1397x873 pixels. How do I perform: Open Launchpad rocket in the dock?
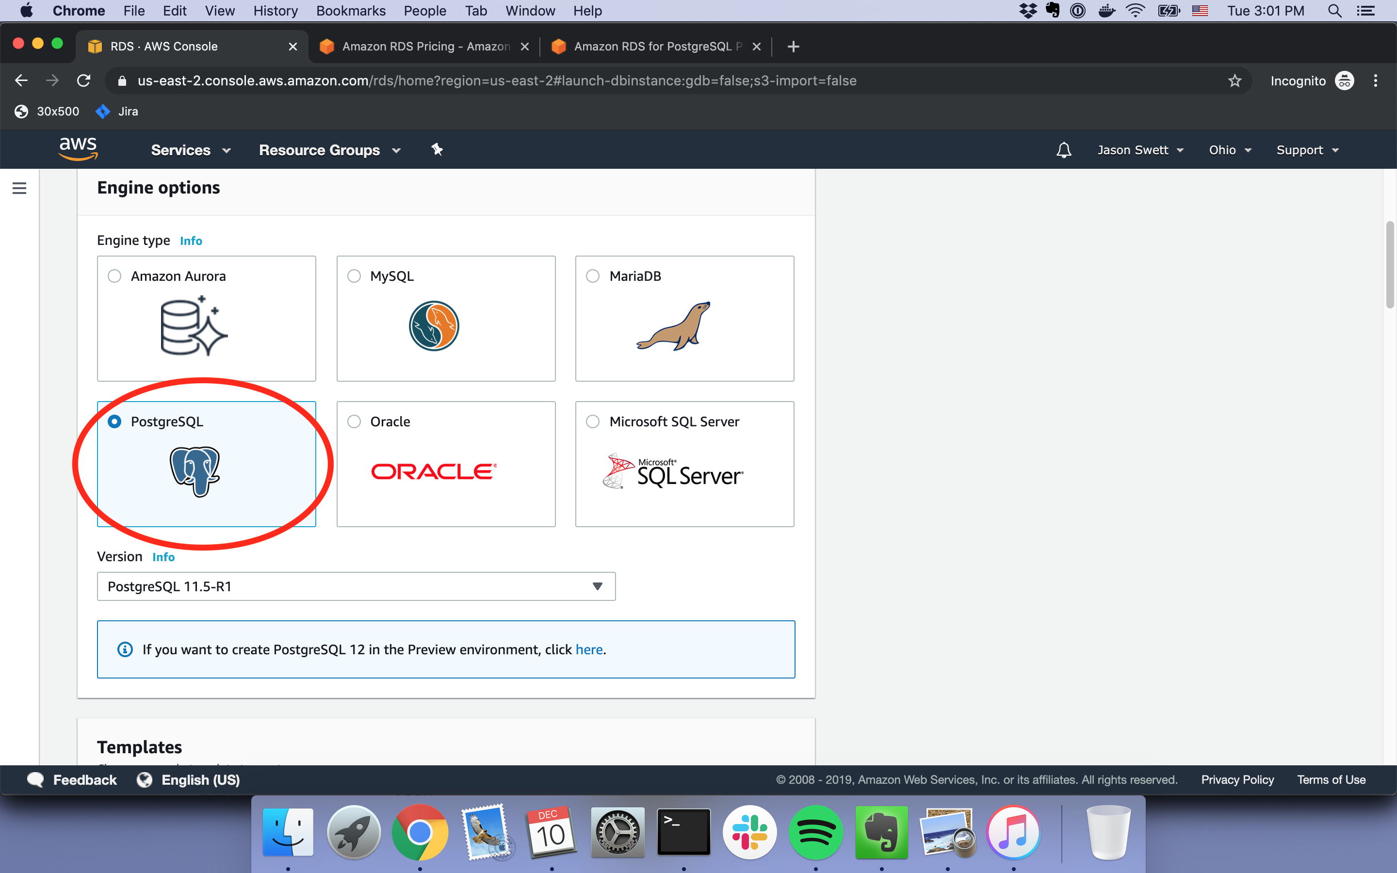click(353, 832)
